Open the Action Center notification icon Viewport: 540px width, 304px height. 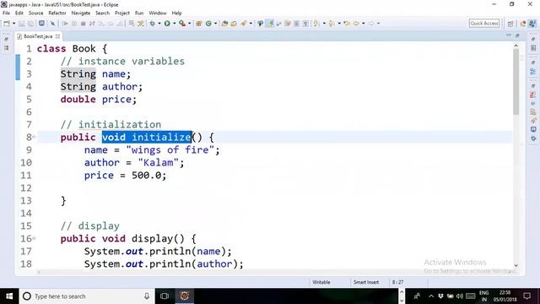tap(526, 296)
